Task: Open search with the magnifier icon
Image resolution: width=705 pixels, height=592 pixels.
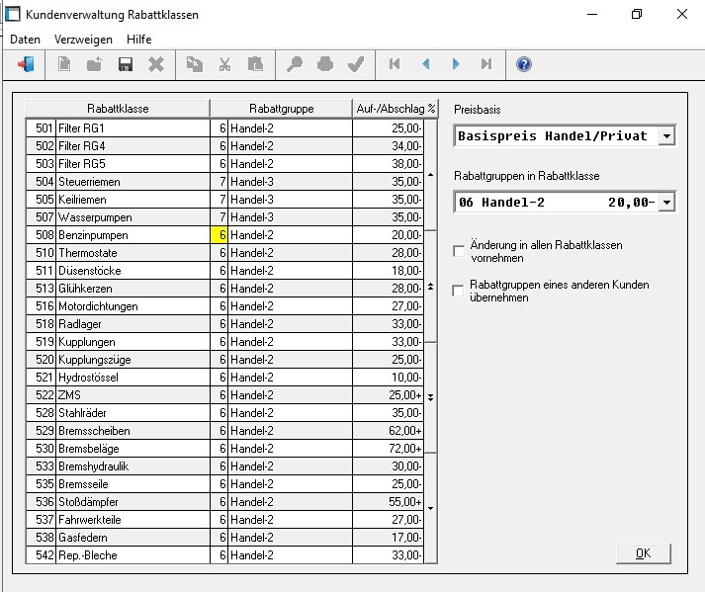Action: [x=295, y=64]
